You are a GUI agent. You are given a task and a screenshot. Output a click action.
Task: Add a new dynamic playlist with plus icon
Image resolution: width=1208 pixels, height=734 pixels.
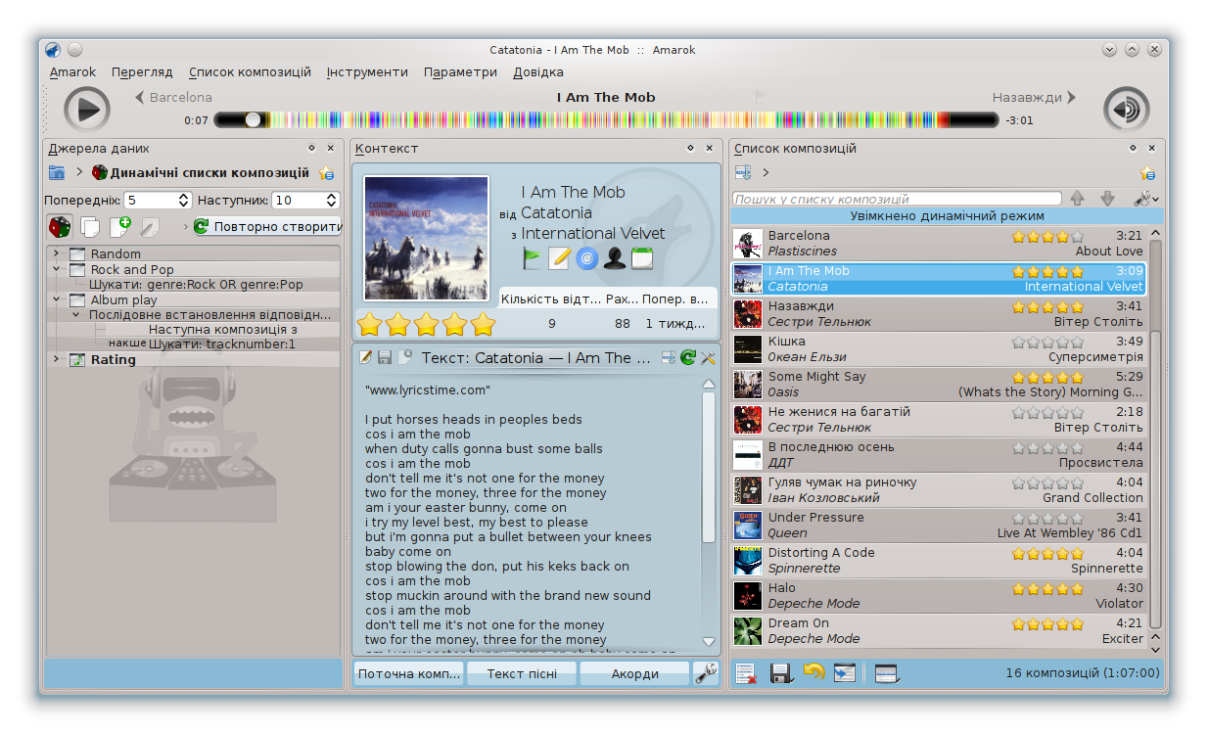coord(119,227)
